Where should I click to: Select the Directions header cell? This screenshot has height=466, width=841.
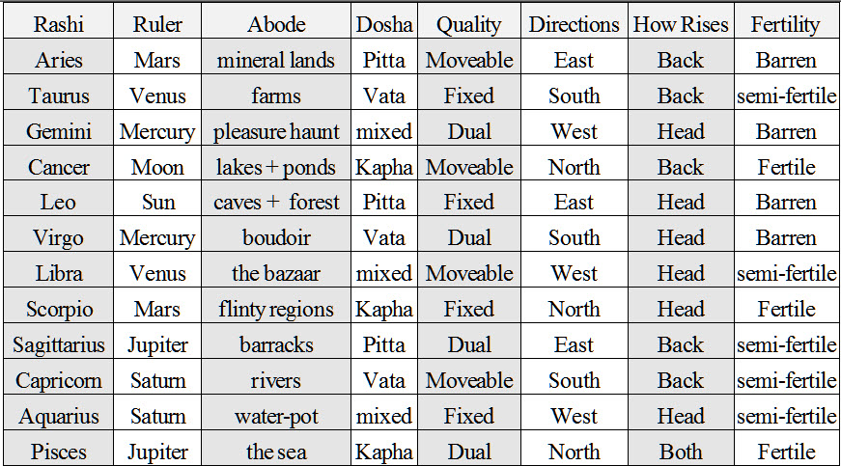574,24
